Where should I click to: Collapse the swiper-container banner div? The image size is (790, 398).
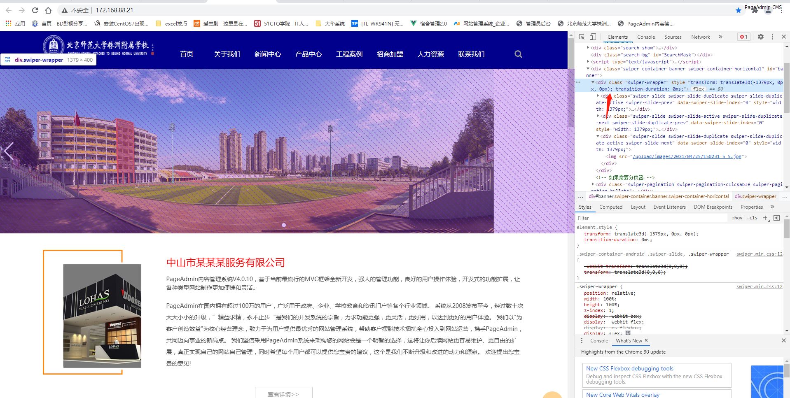pos(588,69)
